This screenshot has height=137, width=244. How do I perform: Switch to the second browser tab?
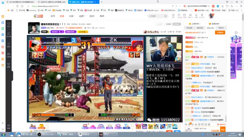tap(52, 2)
